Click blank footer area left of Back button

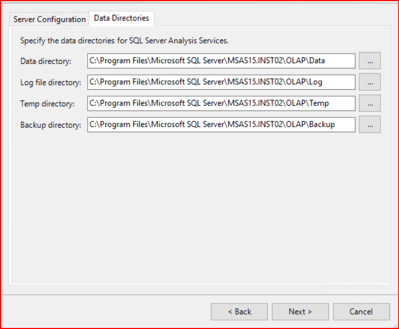106,312
